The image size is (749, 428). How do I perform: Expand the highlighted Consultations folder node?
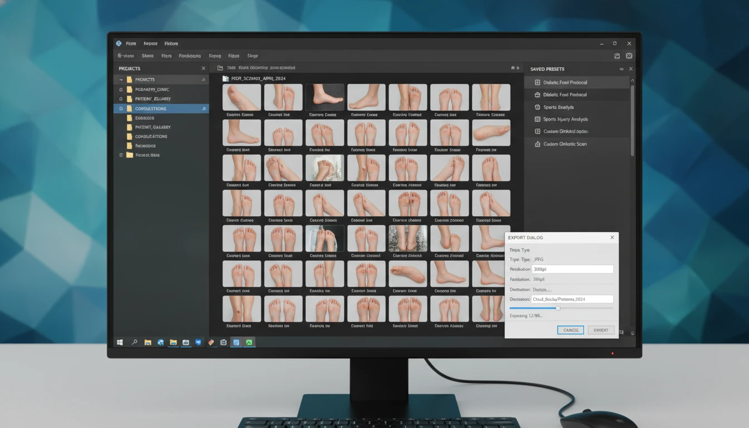tap(121, 109)
